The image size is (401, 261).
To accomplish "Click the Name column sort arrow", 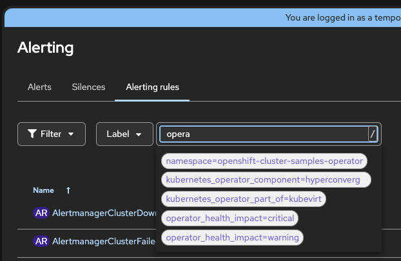I will click(68, 191).
